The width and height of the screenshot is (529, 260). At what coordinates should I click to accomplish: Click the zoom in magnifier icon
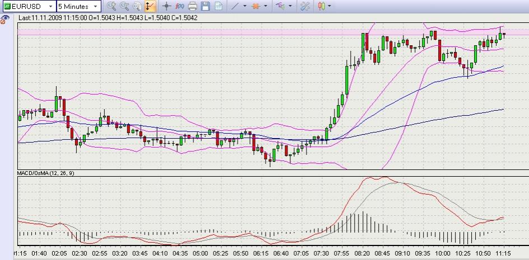click(112, 6)
